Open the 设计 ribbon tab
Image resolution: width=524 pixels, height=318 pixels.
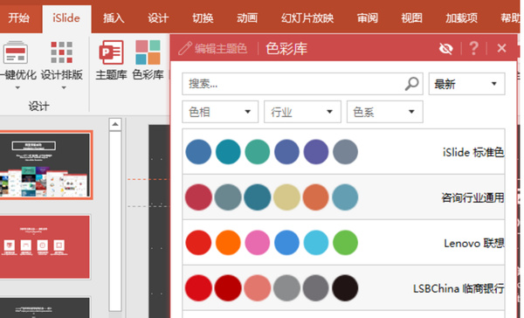click(x=158, y=17)
